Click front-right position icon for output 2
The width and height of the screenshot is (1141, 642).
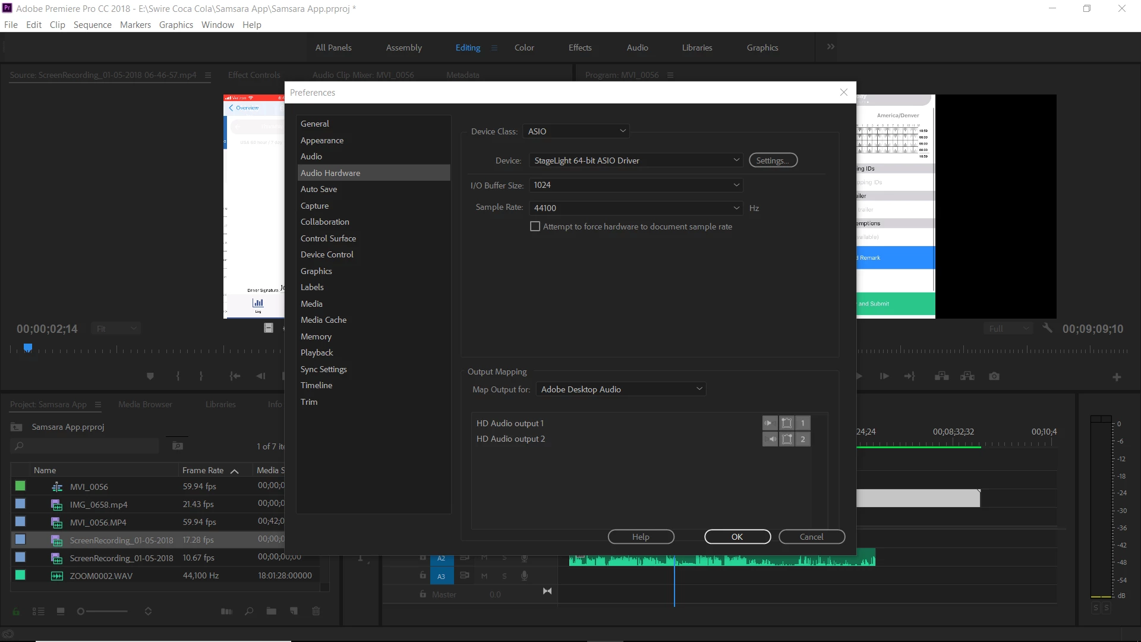pyautogui.click(x=786, y=439)
